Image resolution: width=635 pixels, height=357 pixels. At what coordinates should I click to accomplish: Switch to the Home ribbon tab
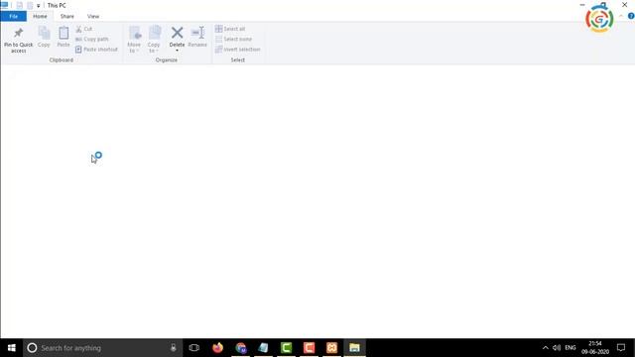(40, 16)
